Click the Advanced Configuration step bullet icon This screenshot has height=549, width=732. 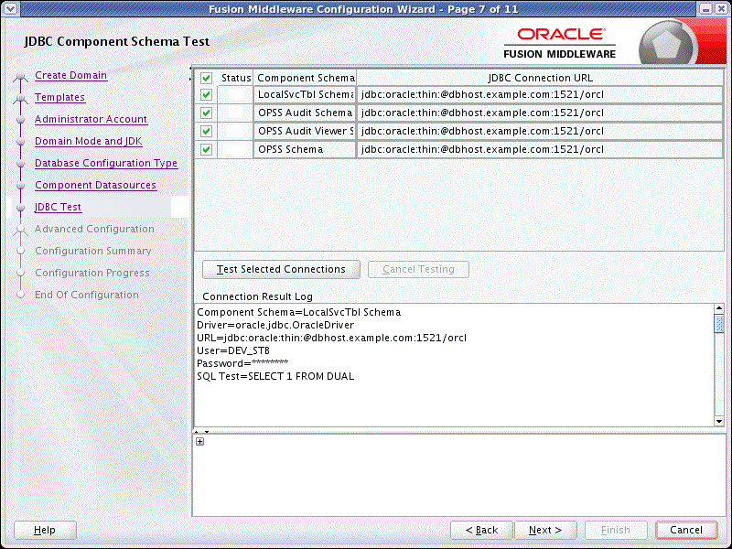(x=20, y=230)
